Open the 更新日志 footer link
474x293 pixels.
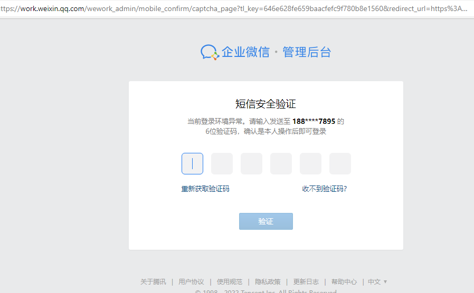(306, 282)
